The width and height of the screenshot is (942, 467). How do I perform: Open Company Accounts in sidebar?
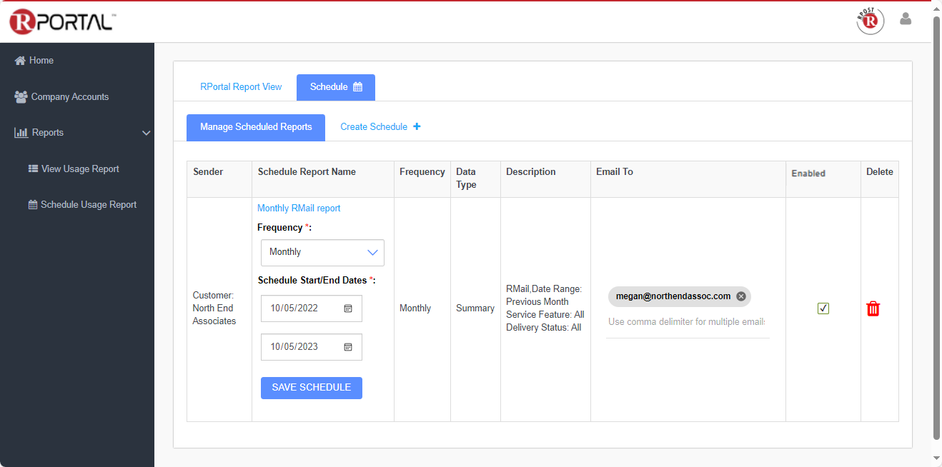tap(69, 97)
